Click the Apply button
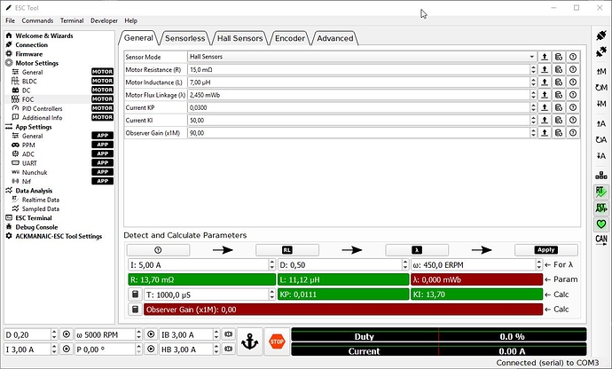612x369 pixels. pos(546,250)
